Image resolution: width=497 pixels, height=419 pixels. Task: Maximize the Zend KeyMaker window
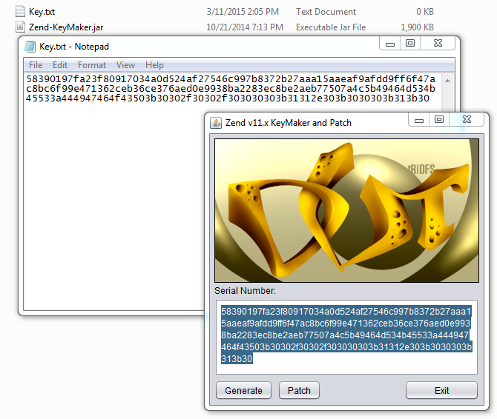pyautogui.click(x=439, y=119)
